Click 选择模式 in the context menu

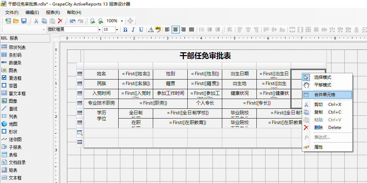(322, 77)
